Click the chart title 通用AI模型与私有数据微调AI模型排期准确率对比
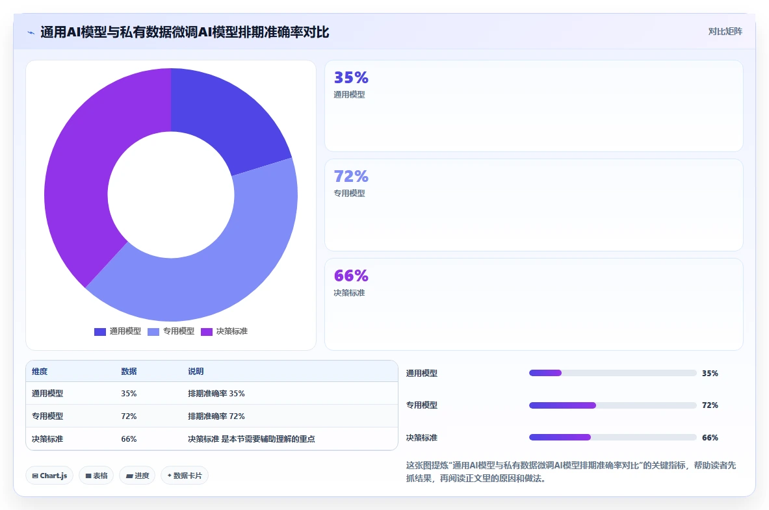 pos(185,32)
